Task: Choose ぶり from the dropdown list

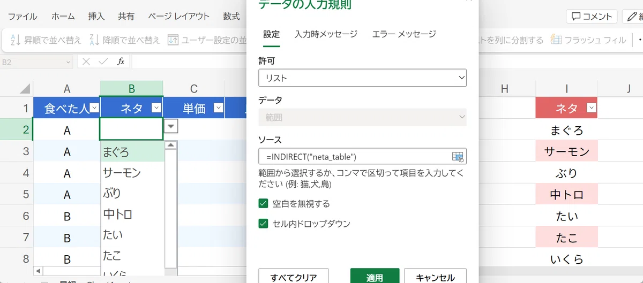Action: click(133, 194)
